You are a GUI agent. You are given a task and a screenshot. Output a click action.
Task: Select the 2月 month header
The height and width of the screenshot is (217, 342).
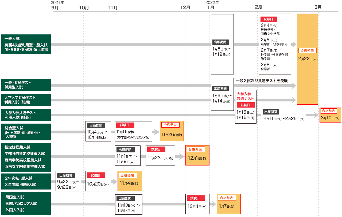(258, 7)
